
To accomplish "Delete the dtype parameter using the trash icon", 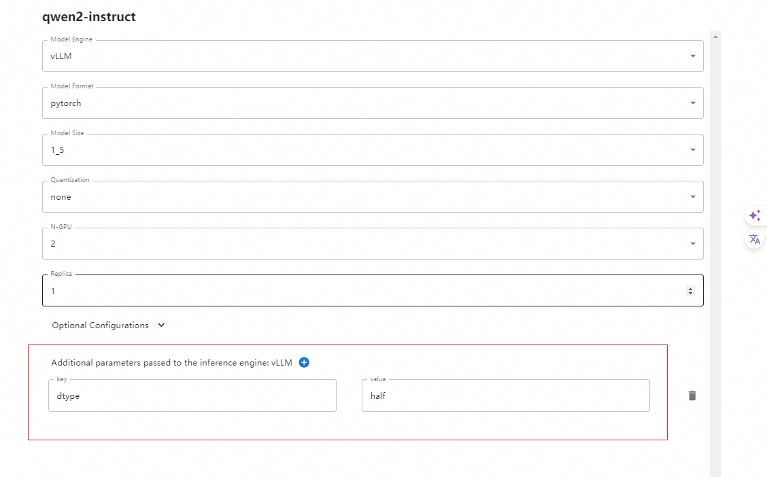I will pos(692,395).
